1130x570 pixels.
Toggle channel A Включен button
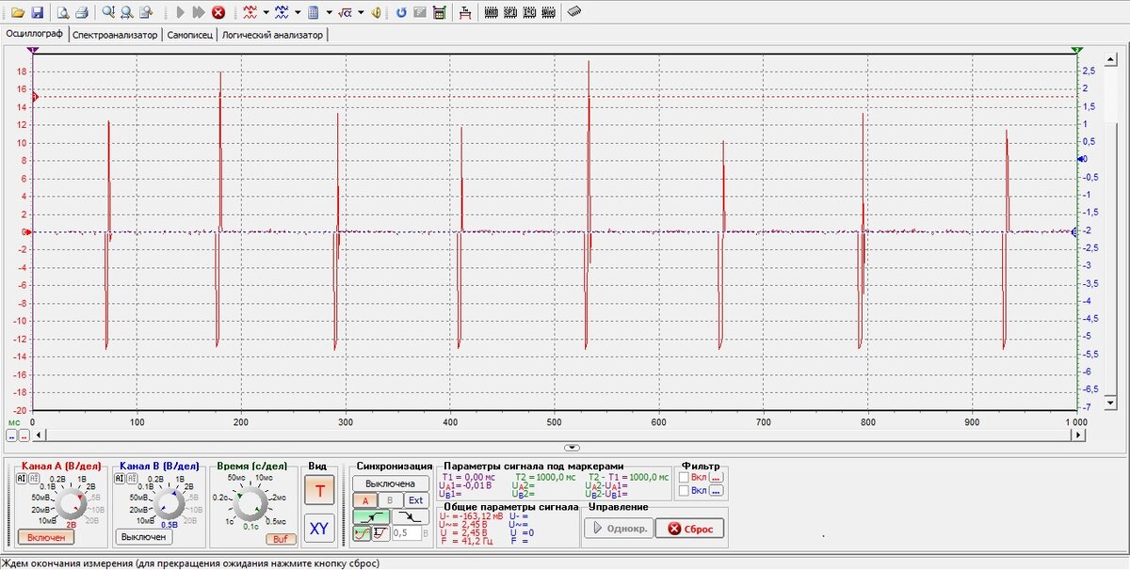pos(46,537)
